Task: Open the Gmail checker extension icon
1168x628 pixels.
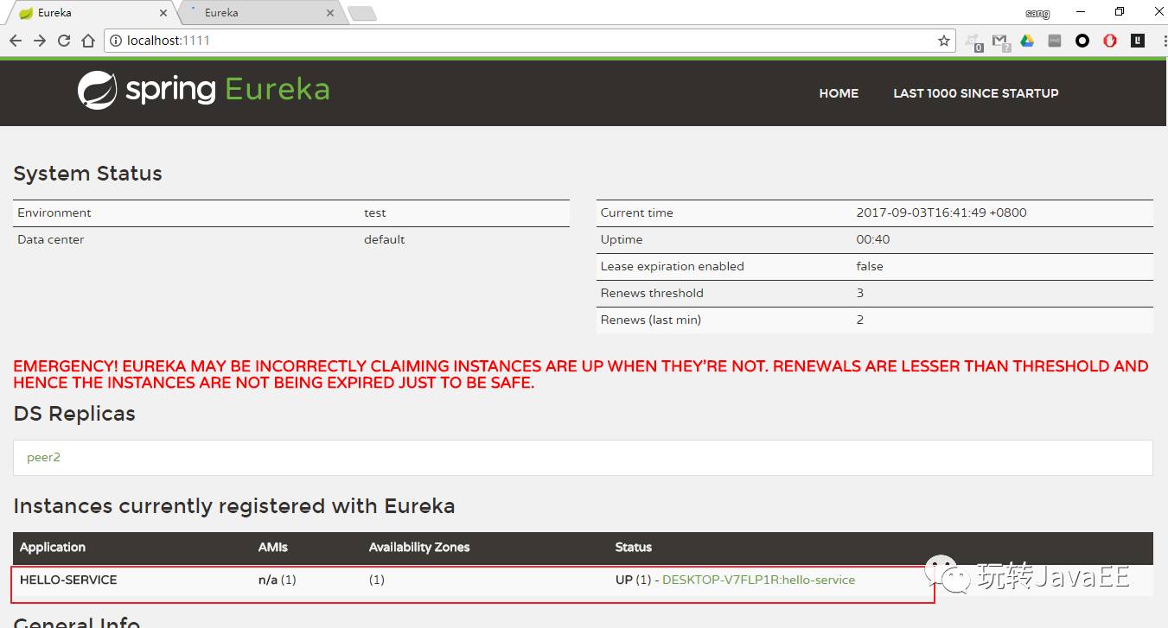Action: pos(1000,41)
